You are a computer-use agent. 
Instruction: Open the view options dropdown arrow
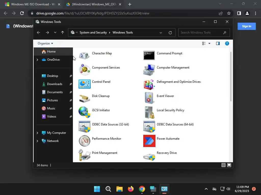(209, 43)
